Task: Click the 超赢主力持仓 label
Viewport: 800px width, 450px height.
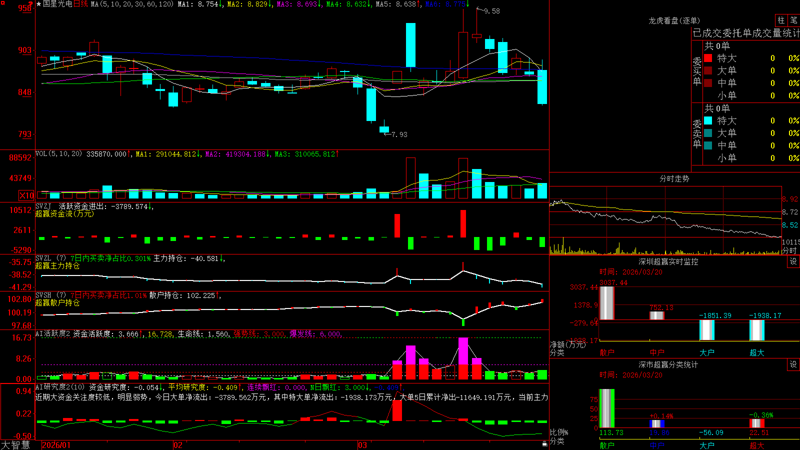Action: tap(57, 265)
